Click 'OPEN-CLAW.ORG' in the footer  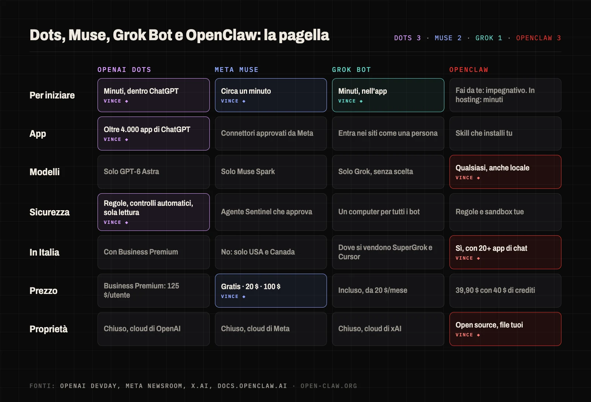(329, 386)
